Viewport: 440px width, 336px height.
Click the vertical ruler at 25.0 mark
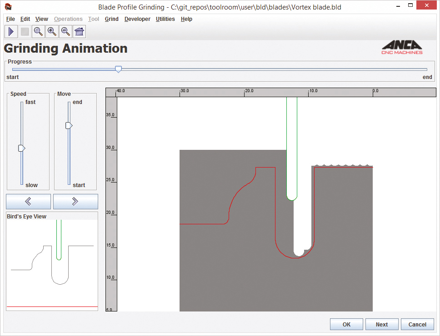pos(110,180)
